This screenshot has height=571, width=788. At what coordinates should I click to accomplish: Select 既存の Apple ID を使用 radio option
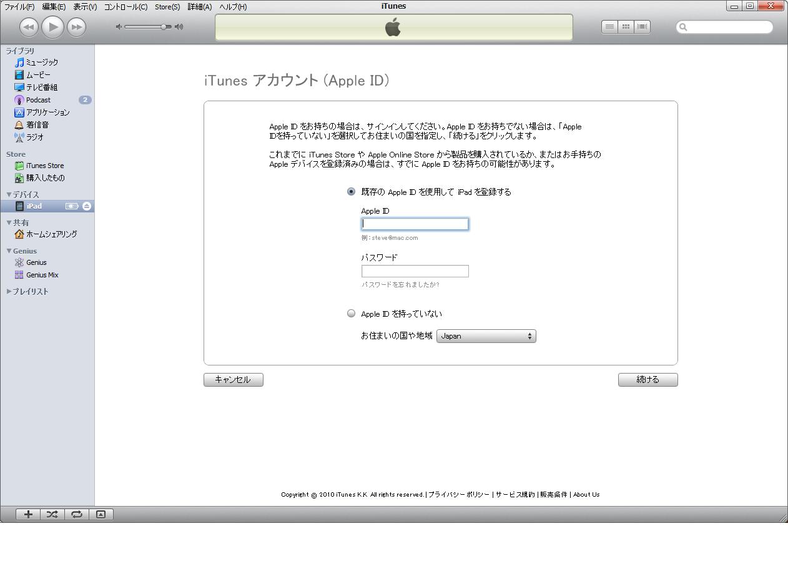coord(352,192)
